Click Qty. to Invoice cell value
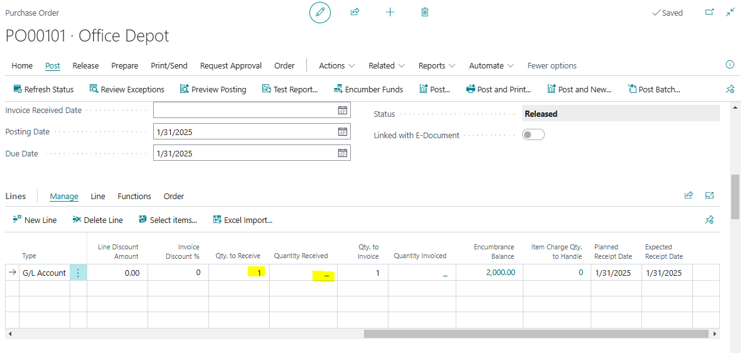Image resolution: width=745 pixels, height=353 pixels. (363, 273)
